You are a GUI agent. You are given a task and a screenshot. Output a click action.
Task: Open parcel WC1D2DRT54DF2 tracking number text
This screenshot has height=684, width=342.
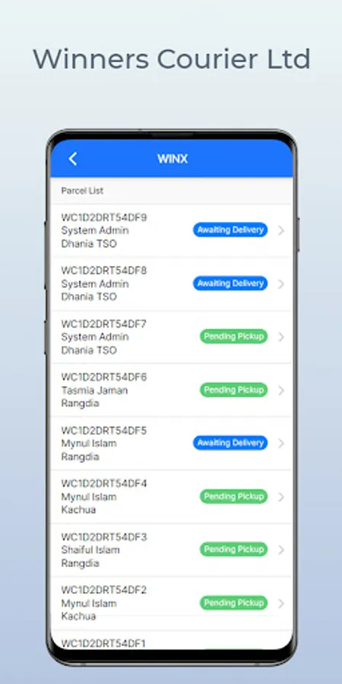(x=104, y=591)
